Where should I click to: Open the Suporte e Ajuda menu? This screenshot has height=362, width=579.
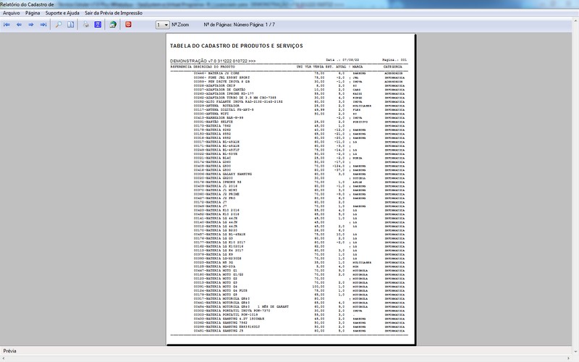[62, 13]
